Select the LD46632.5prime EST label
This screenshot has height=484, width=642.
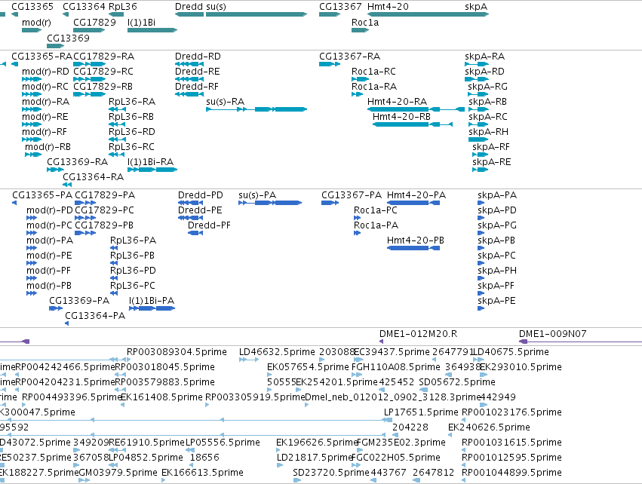pos(277,352)
